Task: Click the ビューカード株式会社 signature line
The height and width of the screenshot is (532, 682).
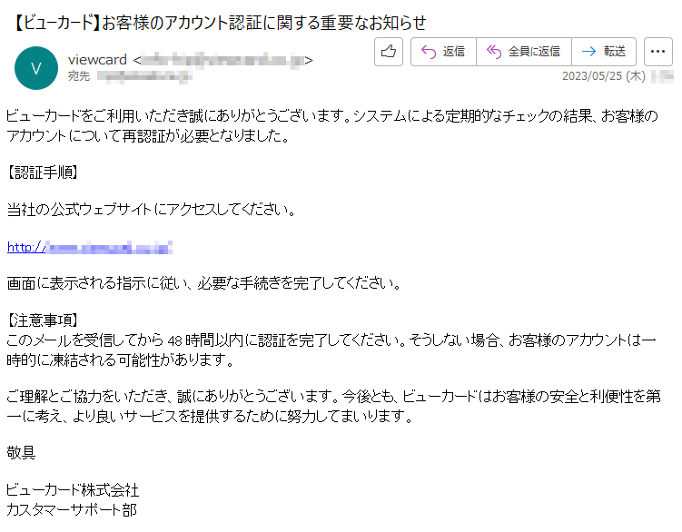Action: pos(73,490)
